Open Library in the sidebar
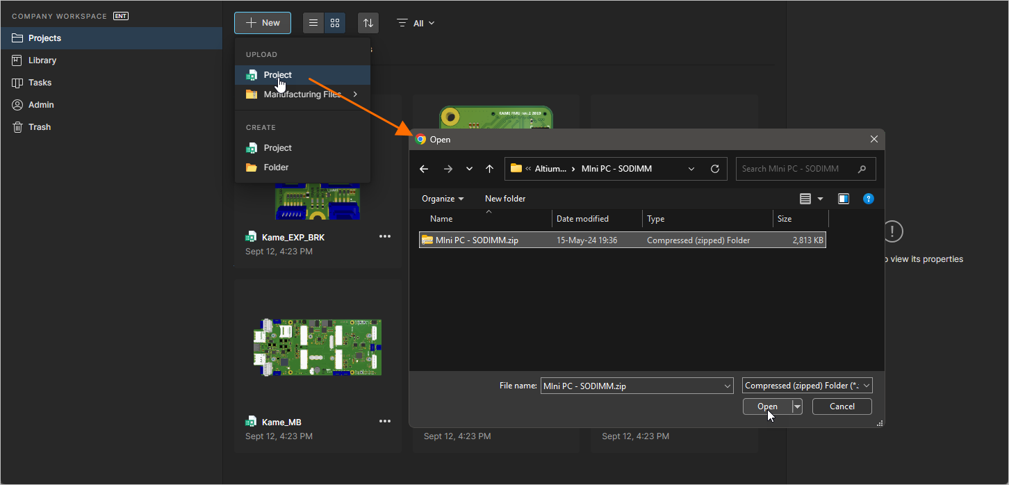This screenshot has height=485, width=1009. [42, 60]
